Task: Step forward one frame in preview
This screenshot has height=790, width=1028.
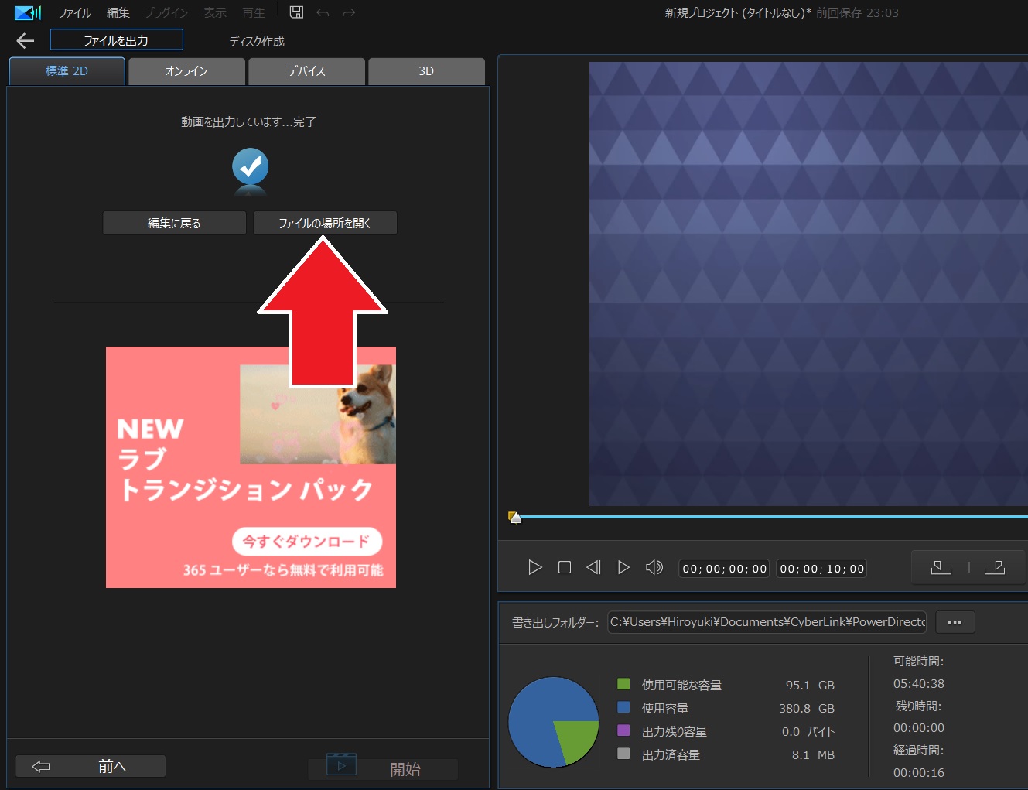Action: (623, 567)
